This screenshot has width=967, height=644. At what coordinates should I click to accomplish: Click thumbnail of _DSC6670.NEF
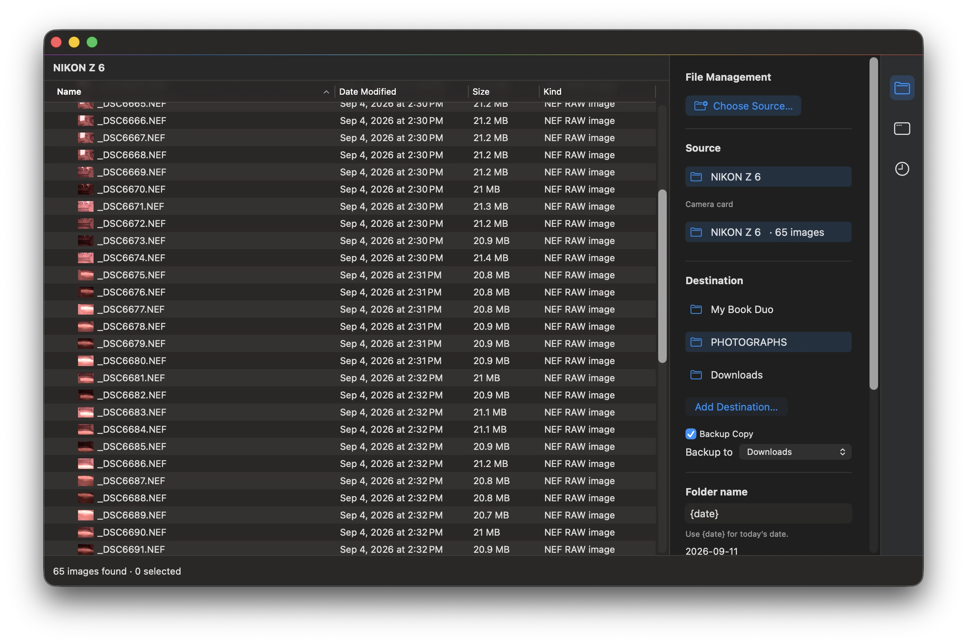coord(85,189)
